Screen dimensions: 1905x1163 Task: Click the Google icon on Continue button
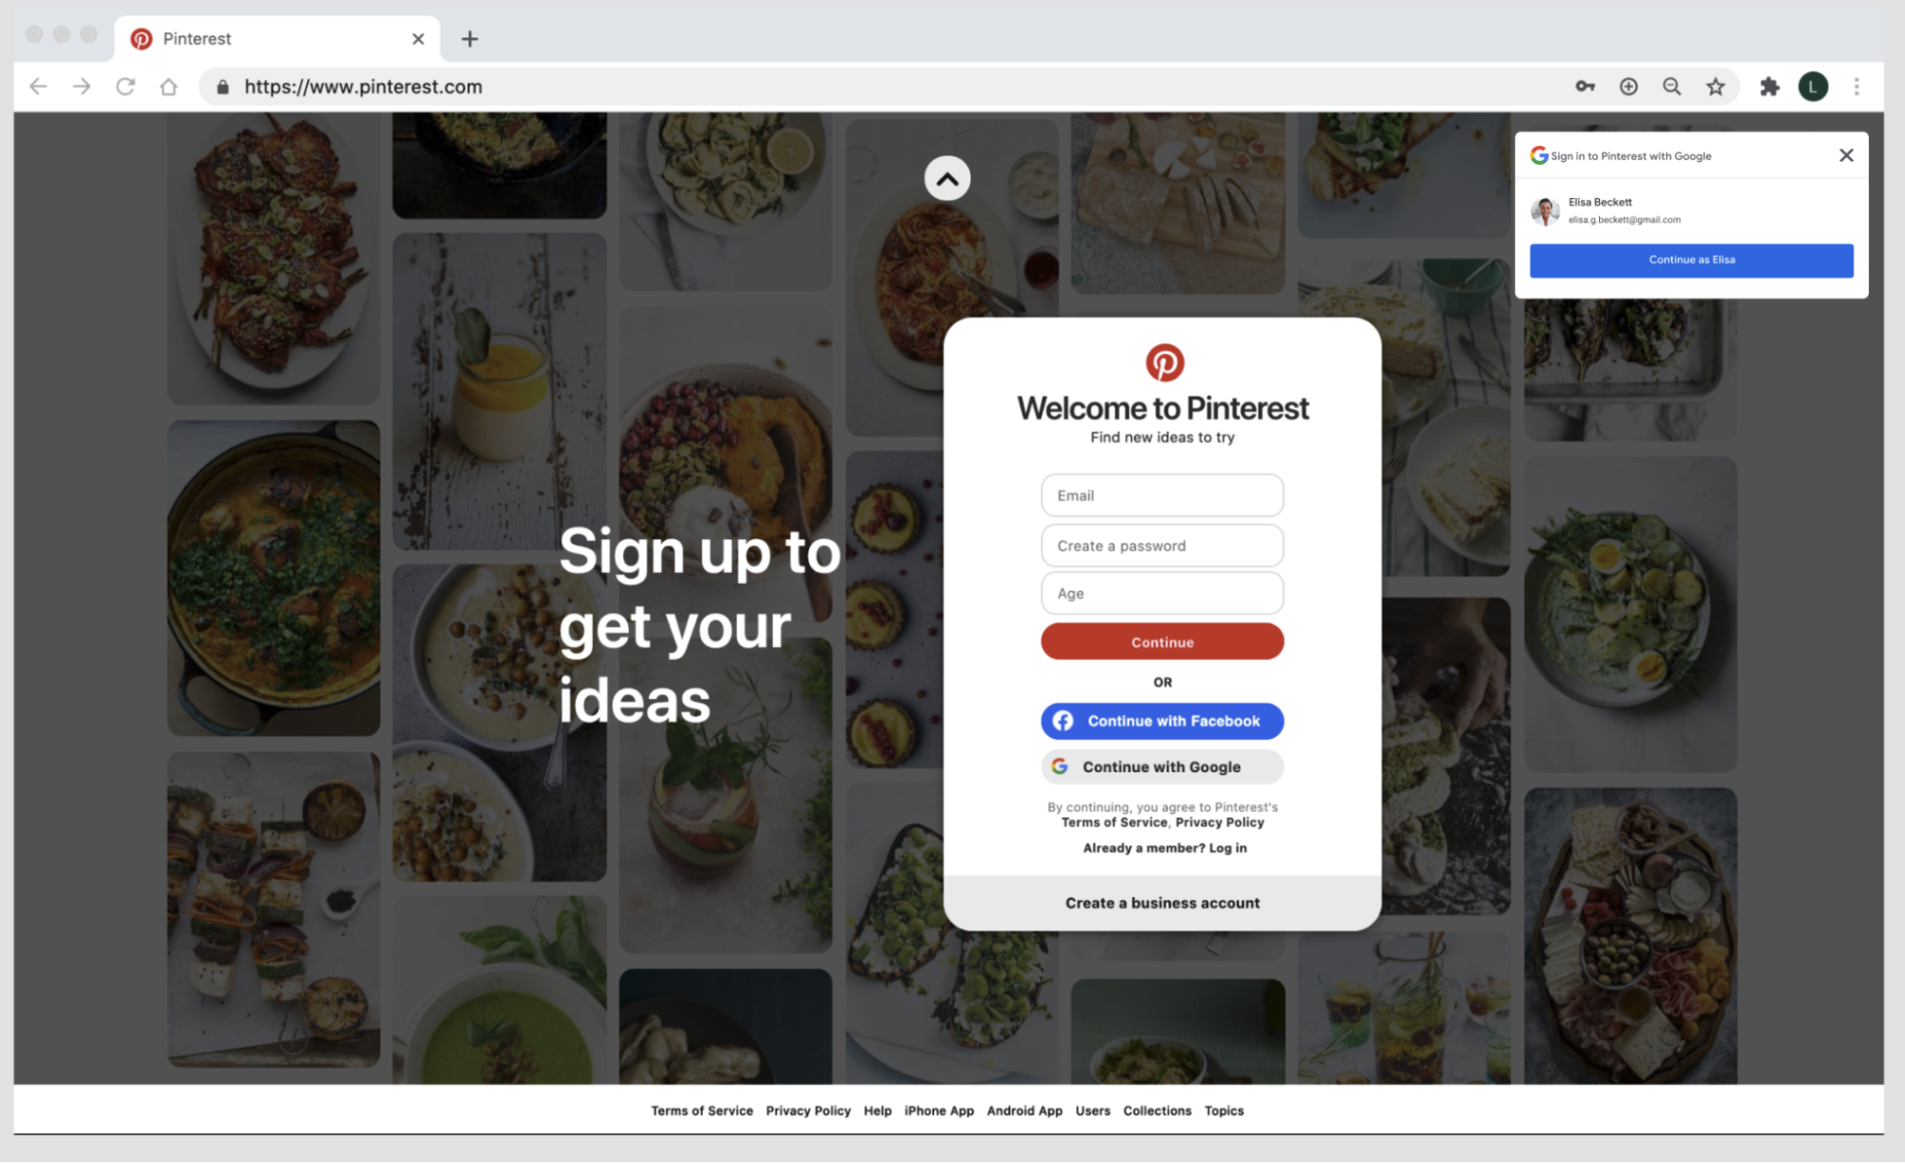pyautogui.click(x=1060, y=766)
